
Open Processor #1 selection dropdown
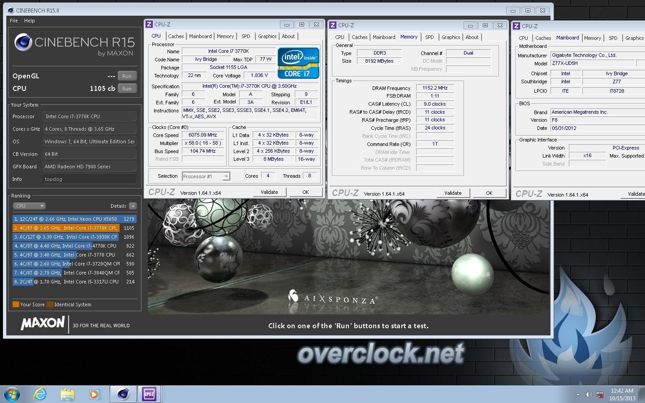[206, 176]
